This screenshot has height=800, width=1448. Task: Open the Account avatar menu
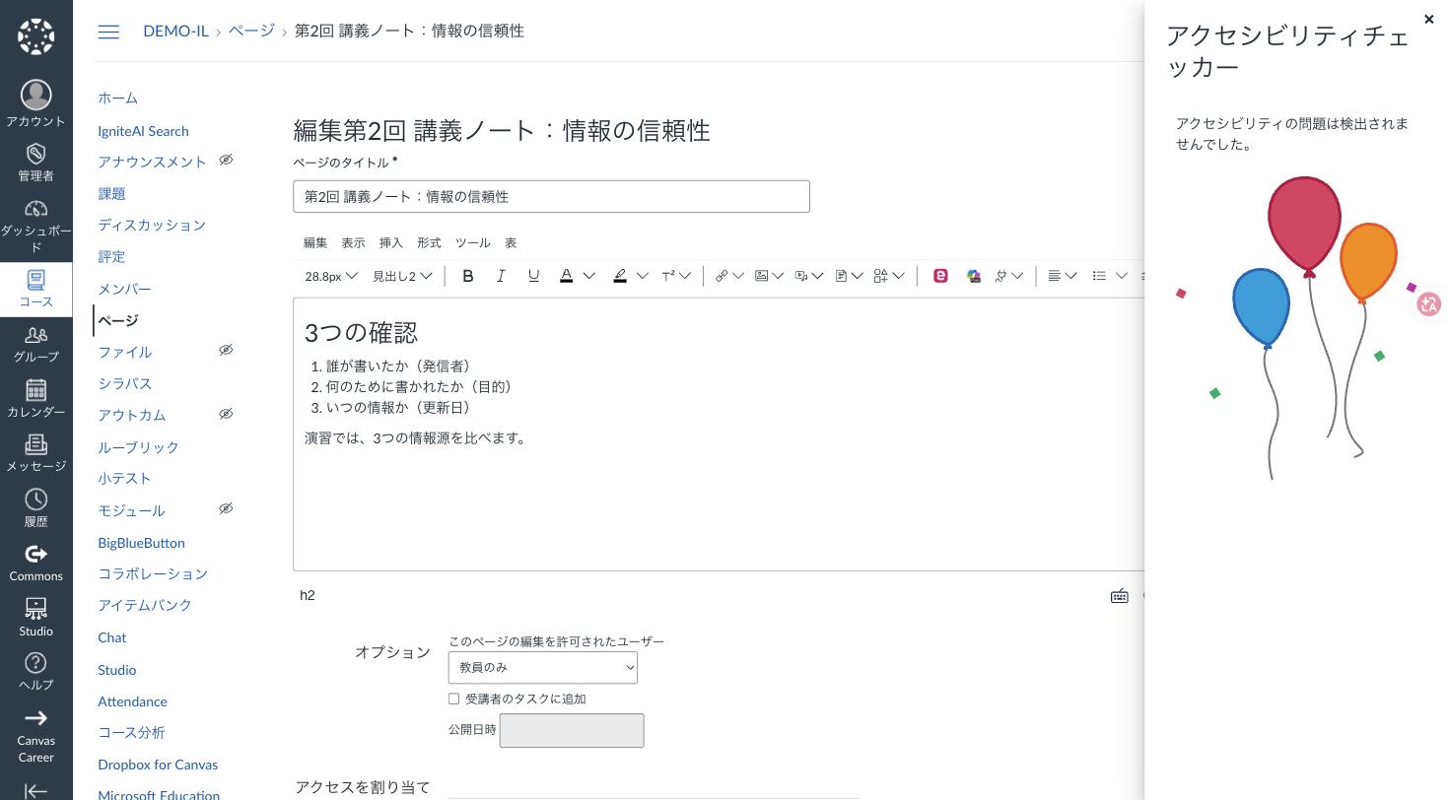click(x=35, y=103)
